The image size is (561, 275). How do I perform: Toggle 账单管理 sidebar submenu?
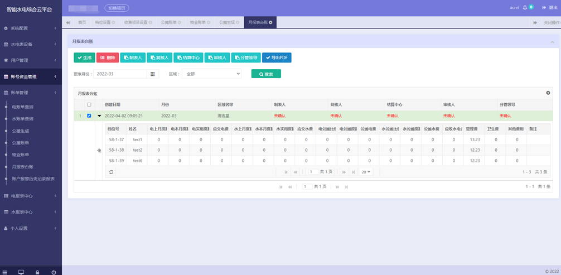click(31, 93)
